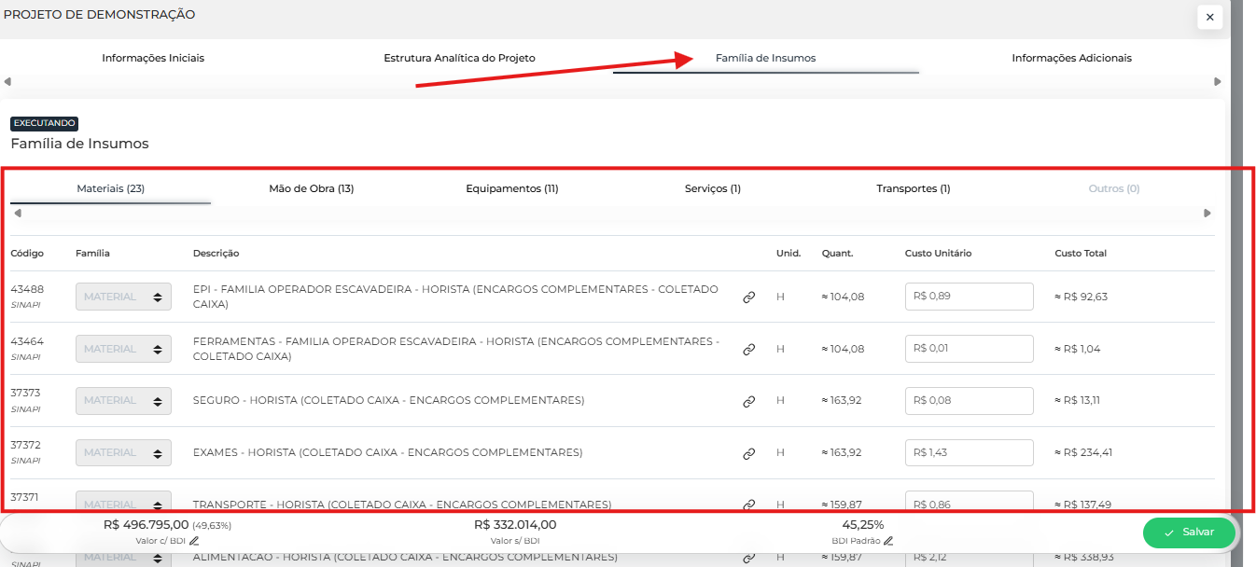Edit BDI Padrão pencil icon
The width and height of the screenshot is (1256, 567).
(x=888, y=541)
